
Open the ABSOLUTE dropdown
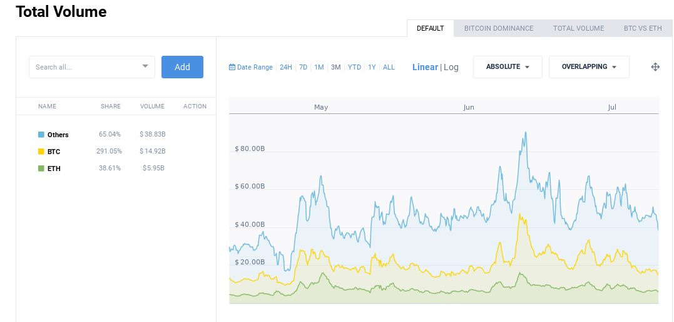(508, 67)
